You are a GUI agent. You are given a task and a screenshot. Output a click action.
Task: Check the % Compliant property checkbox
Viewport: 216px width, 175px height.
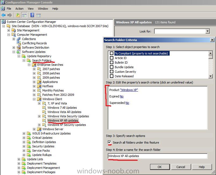tap(111, 53)
